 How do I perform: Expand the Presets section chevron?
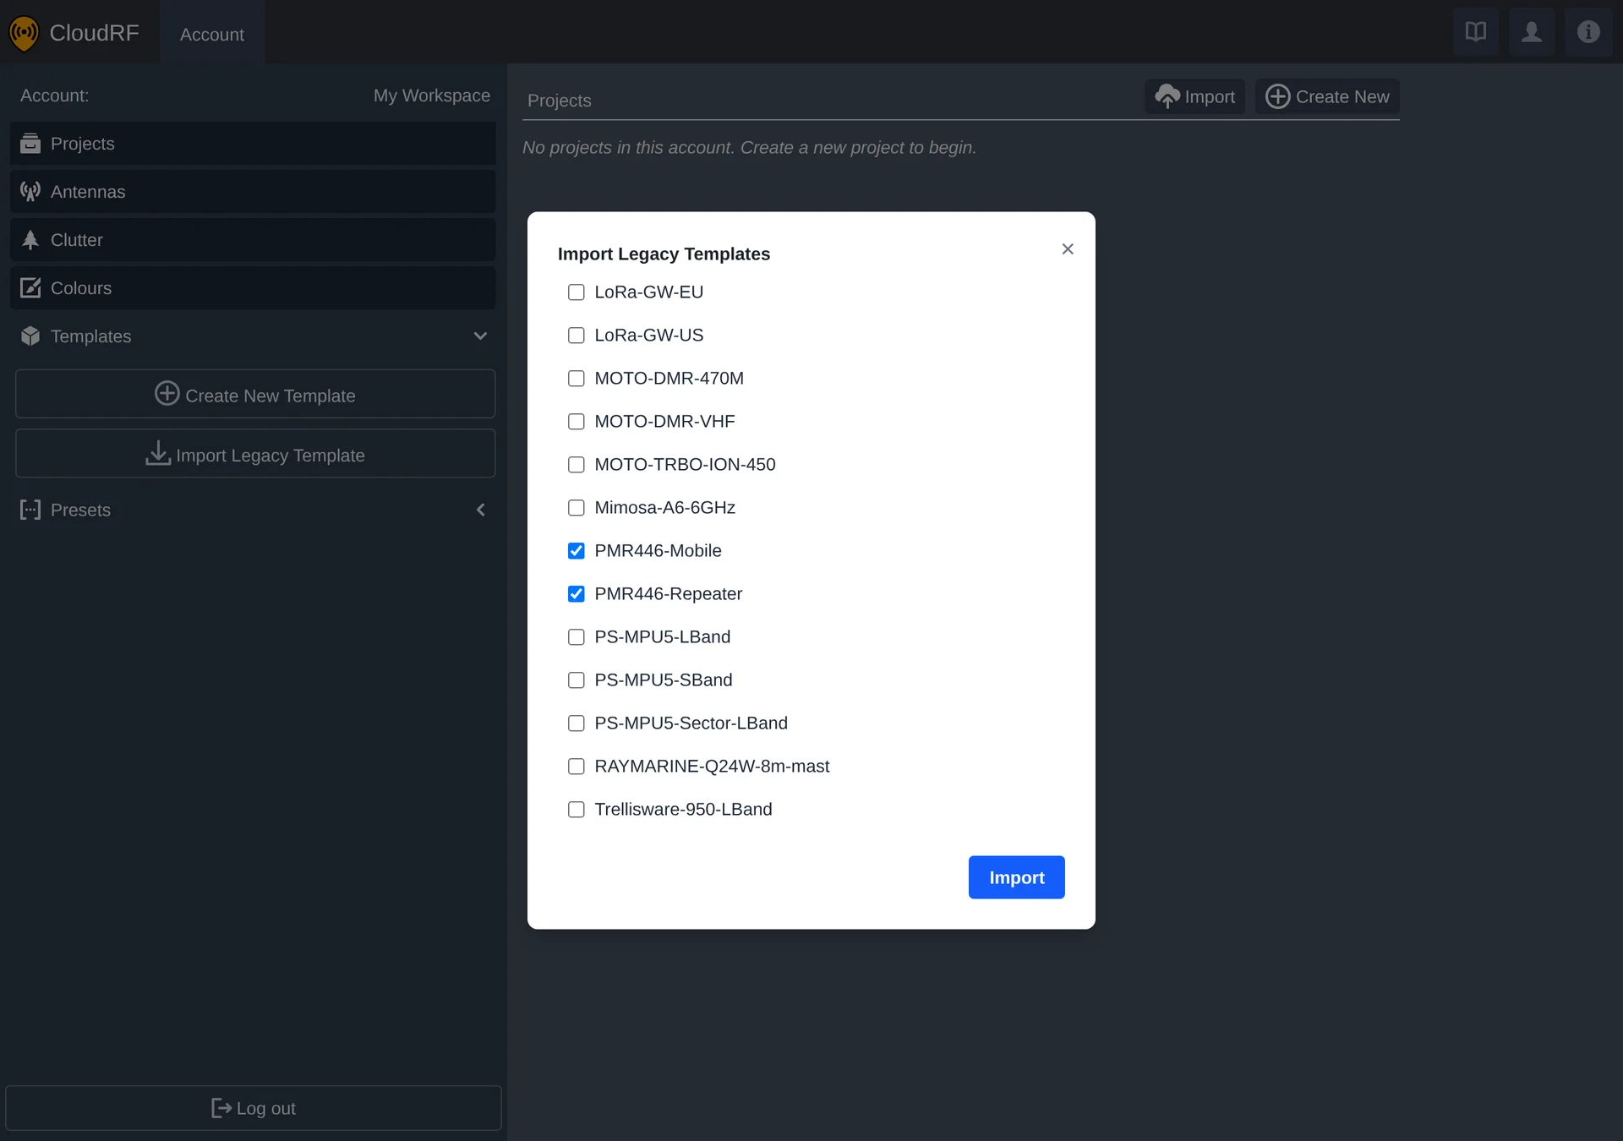click(480, 510)
